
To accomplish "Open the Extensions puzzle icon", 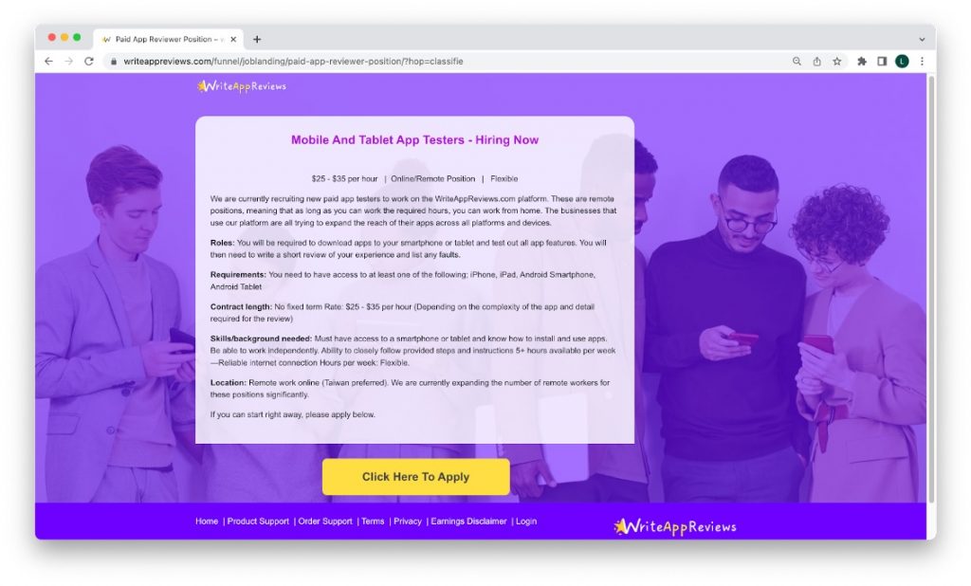I will point(861,62).
